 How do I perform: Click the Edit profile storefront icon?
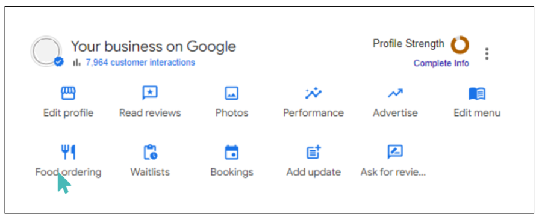click(x=68, y=93)
